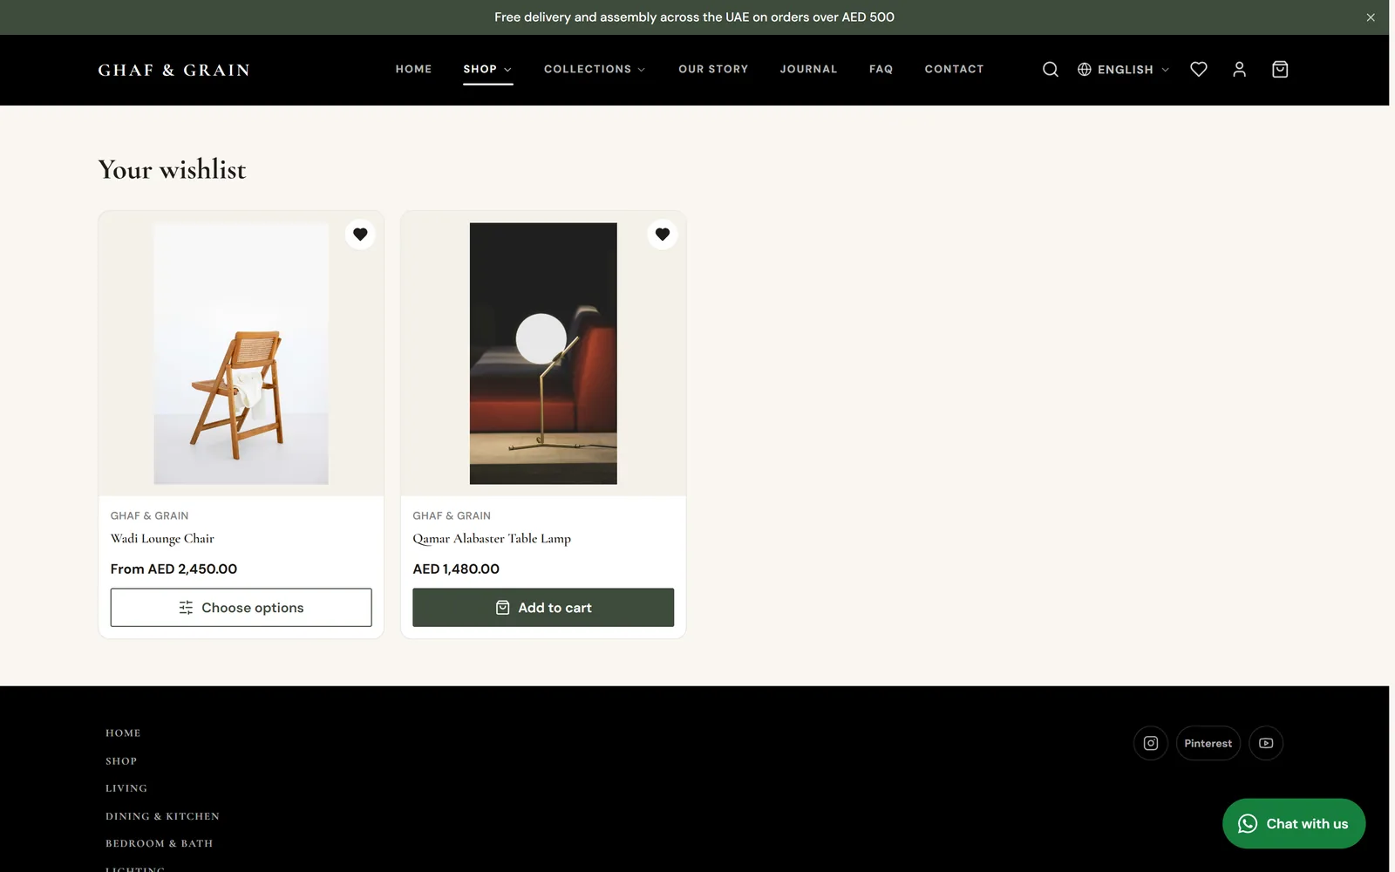Open the wishlist heart icon in header

(1199, 70)
